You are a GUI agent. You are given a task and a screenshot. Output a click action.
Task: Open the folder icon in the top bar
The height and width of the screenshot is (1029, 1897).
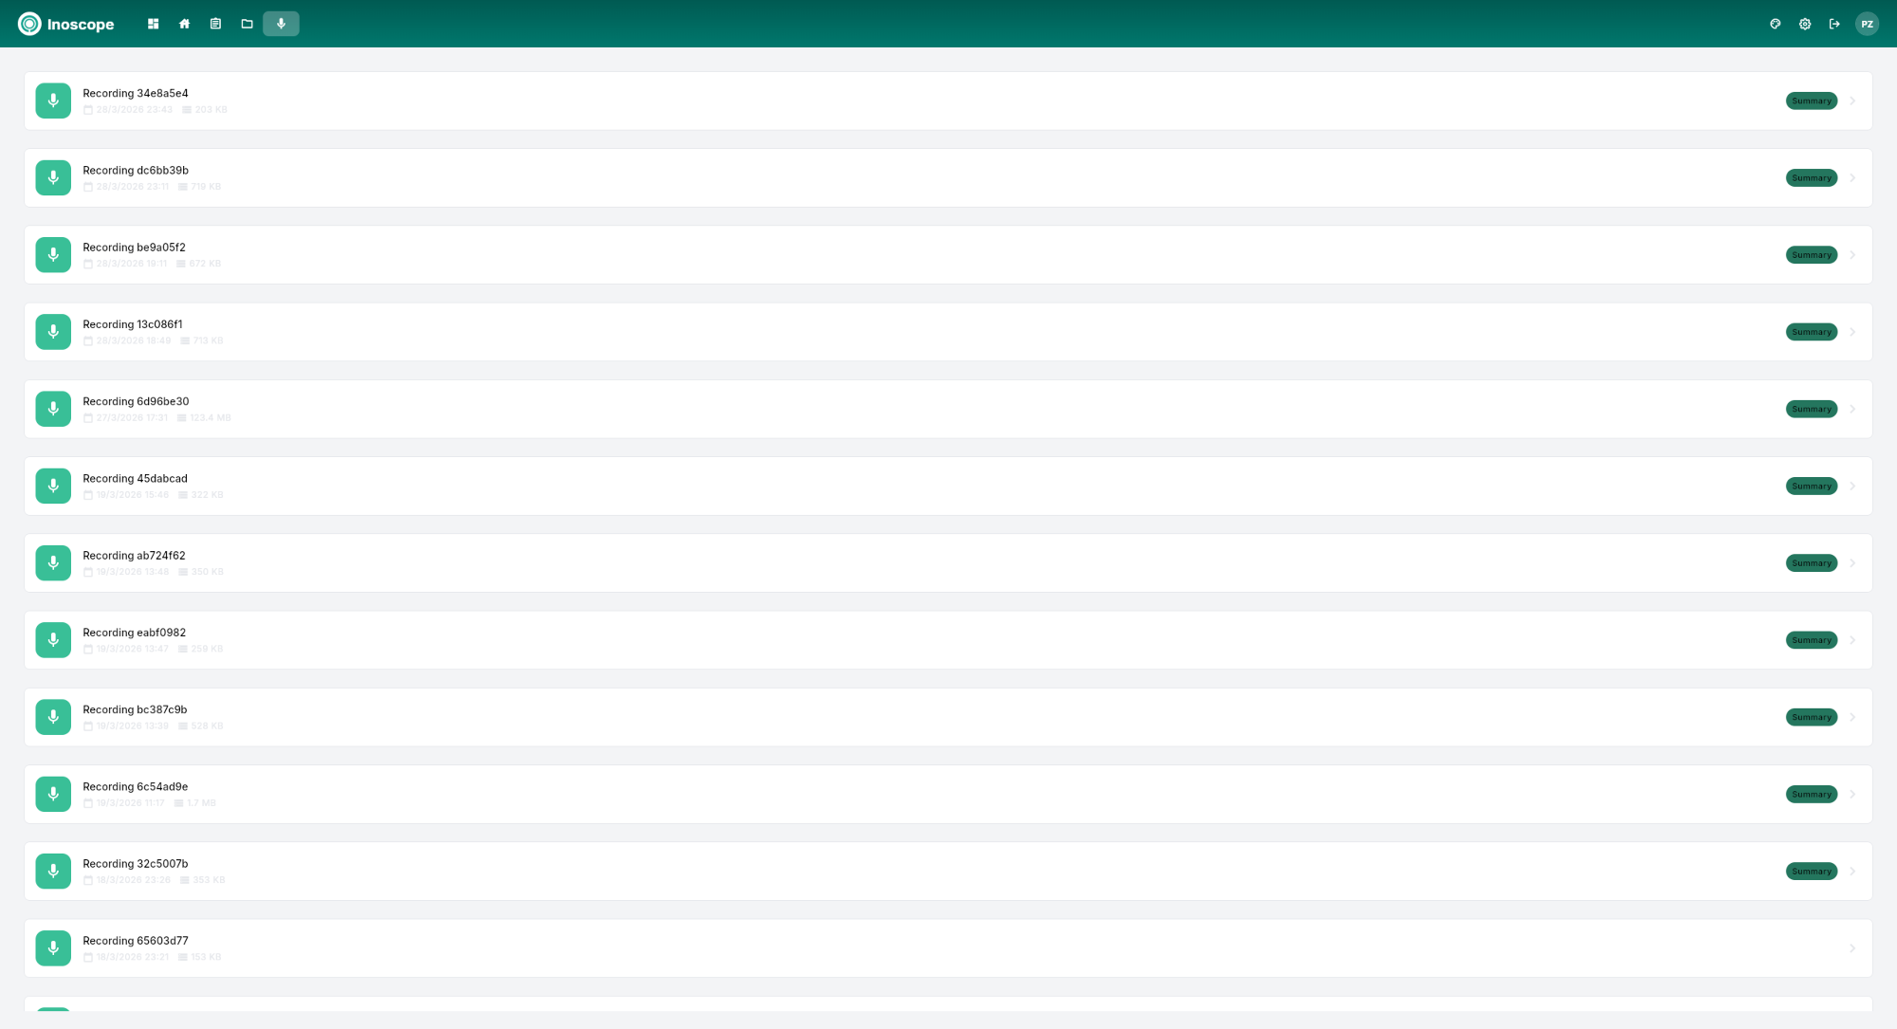[247, 23]
